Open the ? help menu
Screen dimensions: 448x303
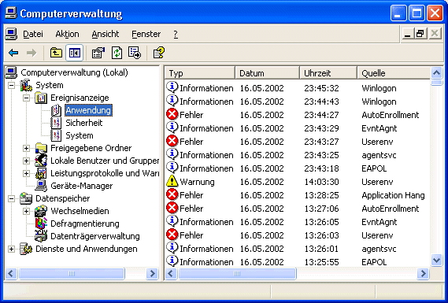click(176, 34)
